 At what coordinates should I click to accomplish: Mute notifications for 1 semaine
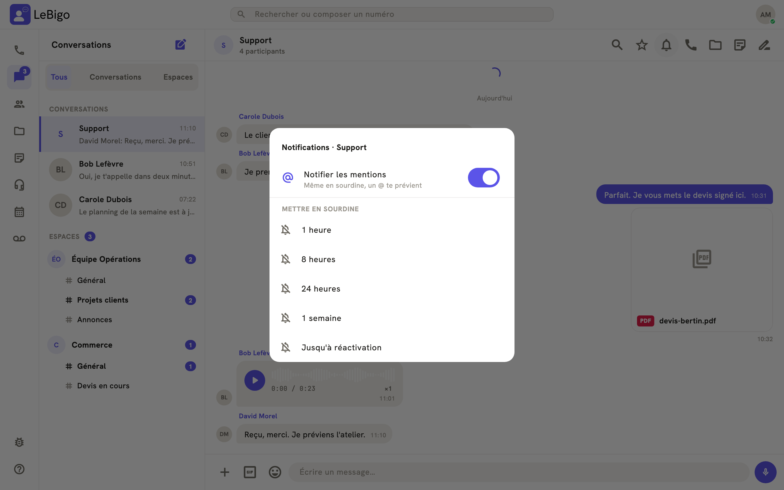click(x=392, y=318)
